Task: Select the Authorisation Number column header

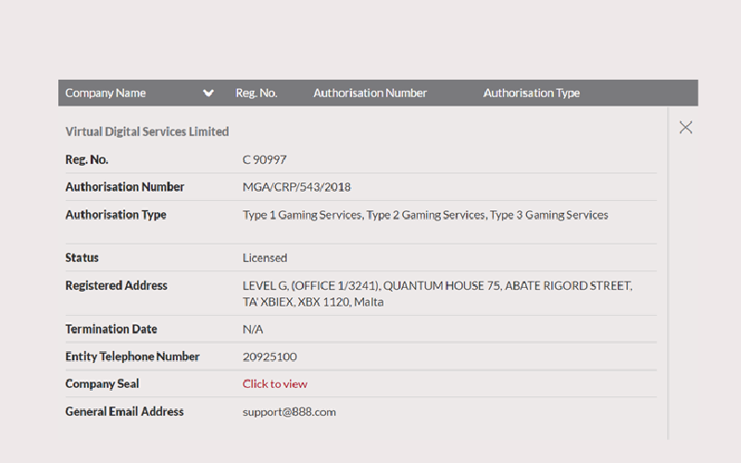Action: click(x=370, y=94)
